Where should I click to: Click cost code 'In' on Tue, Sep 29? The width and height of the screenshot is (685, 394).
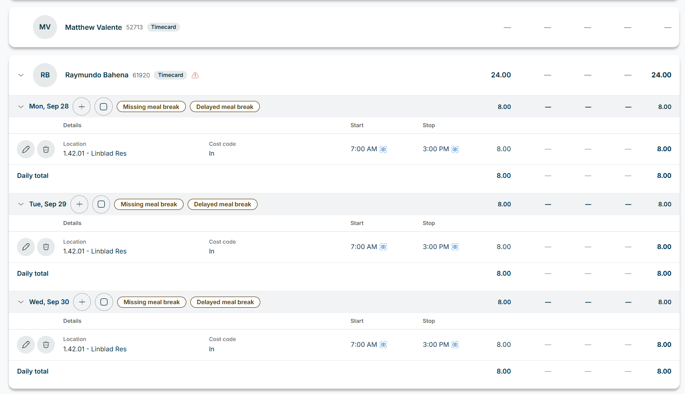pyautogui.click(x=212, y=251)
